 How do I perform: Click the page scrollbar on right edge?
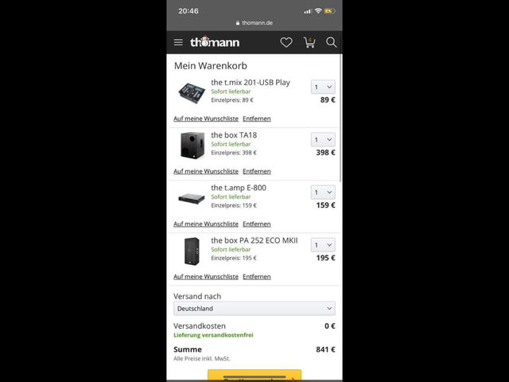(x=340, y=119)
